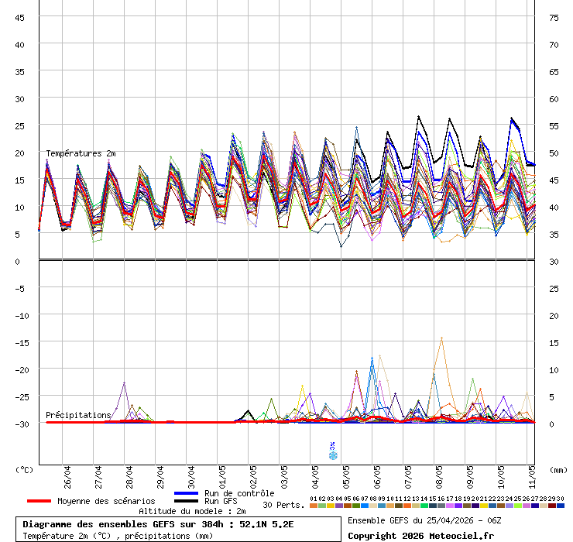
Task: Select perturbation 01 orange swatch
Action: [x=314, y=506]
